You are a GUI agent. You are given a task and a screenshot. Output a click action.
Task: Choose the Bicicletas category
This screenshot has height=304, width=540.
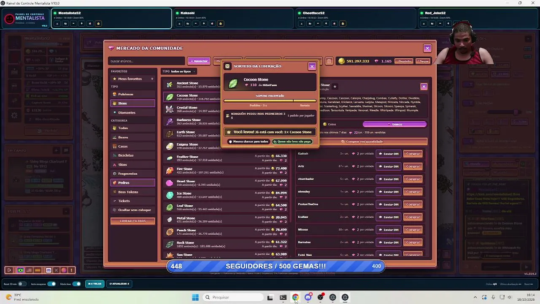click(132, 155)
